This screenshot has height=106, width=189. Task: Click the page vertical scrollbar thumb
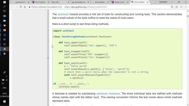coord(188,16)
